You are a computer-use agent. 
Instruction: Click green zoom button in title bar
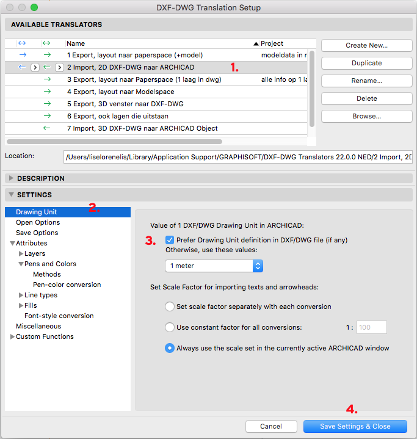34,7
